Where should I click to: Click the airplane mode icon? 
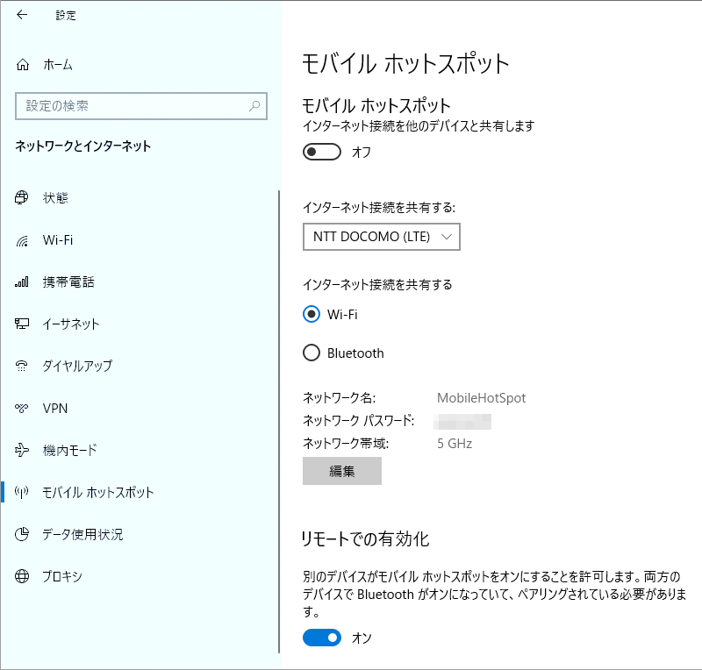coord(23,451)
